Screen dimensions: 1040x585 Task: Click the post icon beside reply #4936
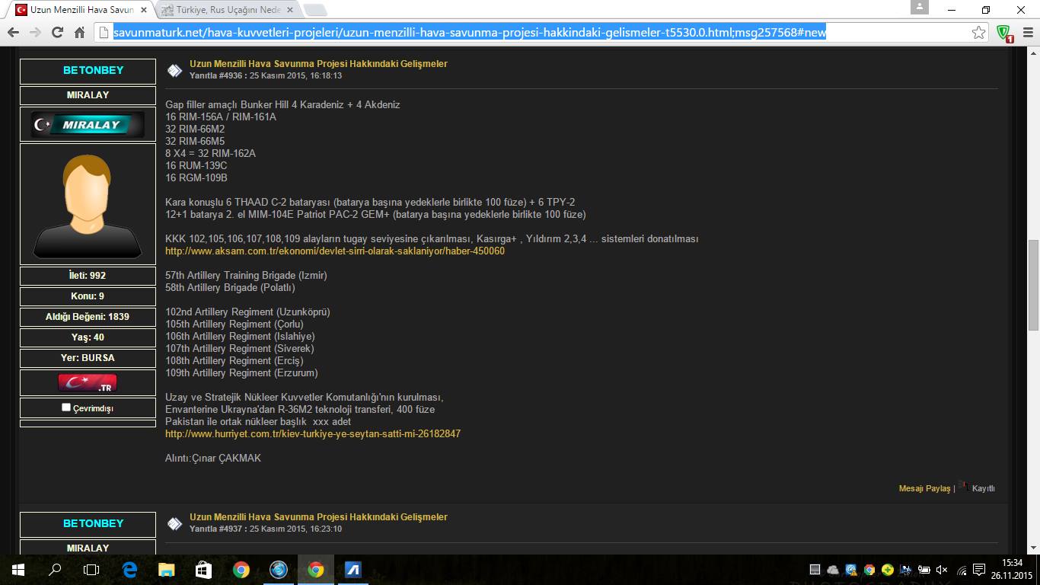click(x=174, y=71)
